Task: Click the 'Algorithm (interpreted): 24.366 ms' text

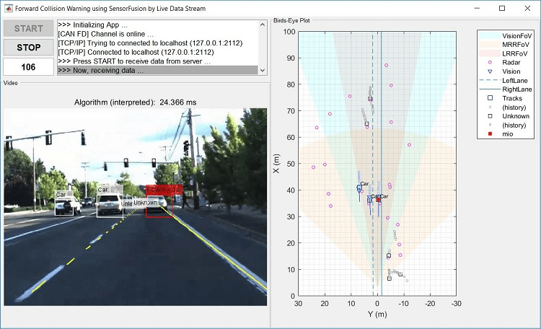Action: 136,102
